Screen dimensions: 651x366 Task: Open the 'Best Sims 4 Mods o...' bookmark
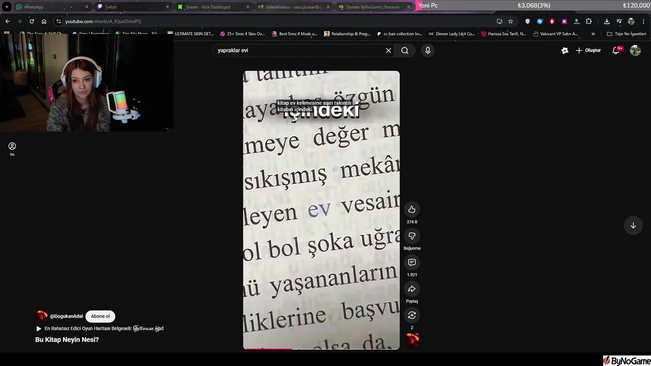click(295, 34)
